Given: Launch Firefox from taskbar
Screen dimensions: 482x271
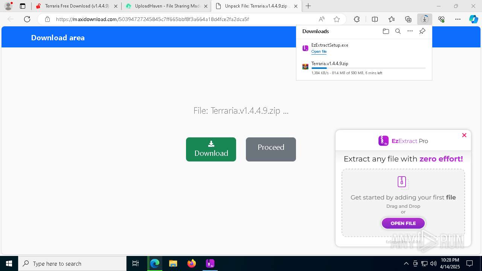Looking at the screenshot, I should (192, 263).
